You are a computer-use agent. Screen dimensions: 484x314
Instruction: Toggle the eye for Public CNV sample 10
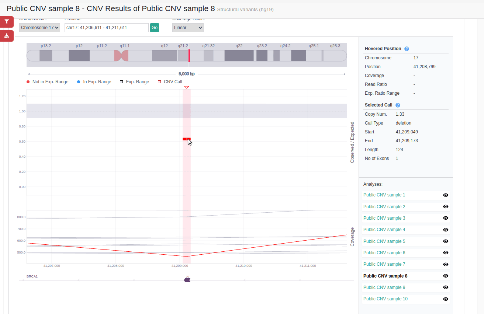(x=446, y=299)
